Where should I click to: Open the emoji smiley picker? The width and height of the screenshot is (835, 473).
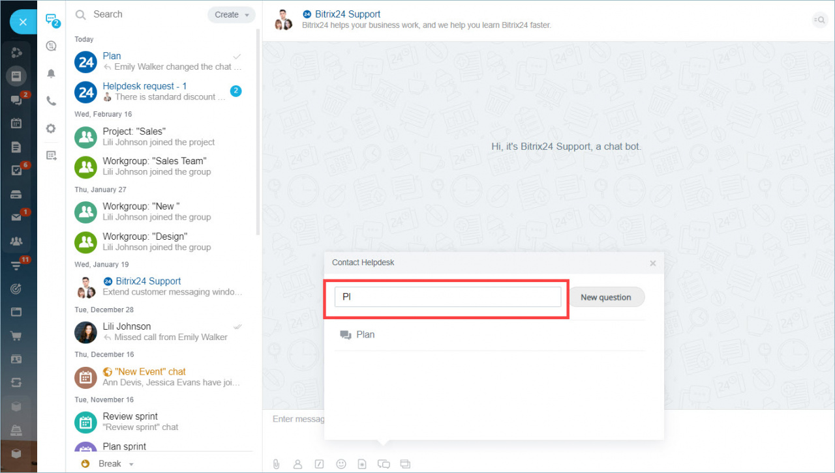pyautogui.click(x=341, y=464)
